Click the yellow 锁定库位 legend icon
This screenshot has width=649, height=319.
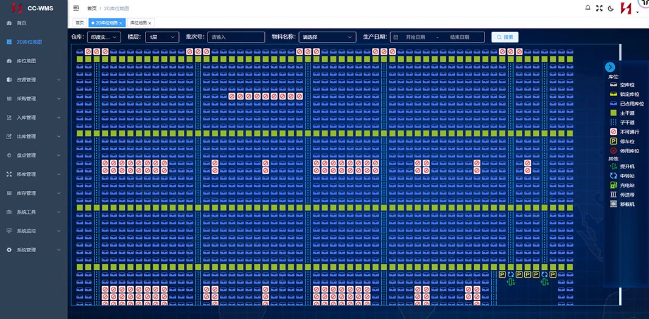614,94
